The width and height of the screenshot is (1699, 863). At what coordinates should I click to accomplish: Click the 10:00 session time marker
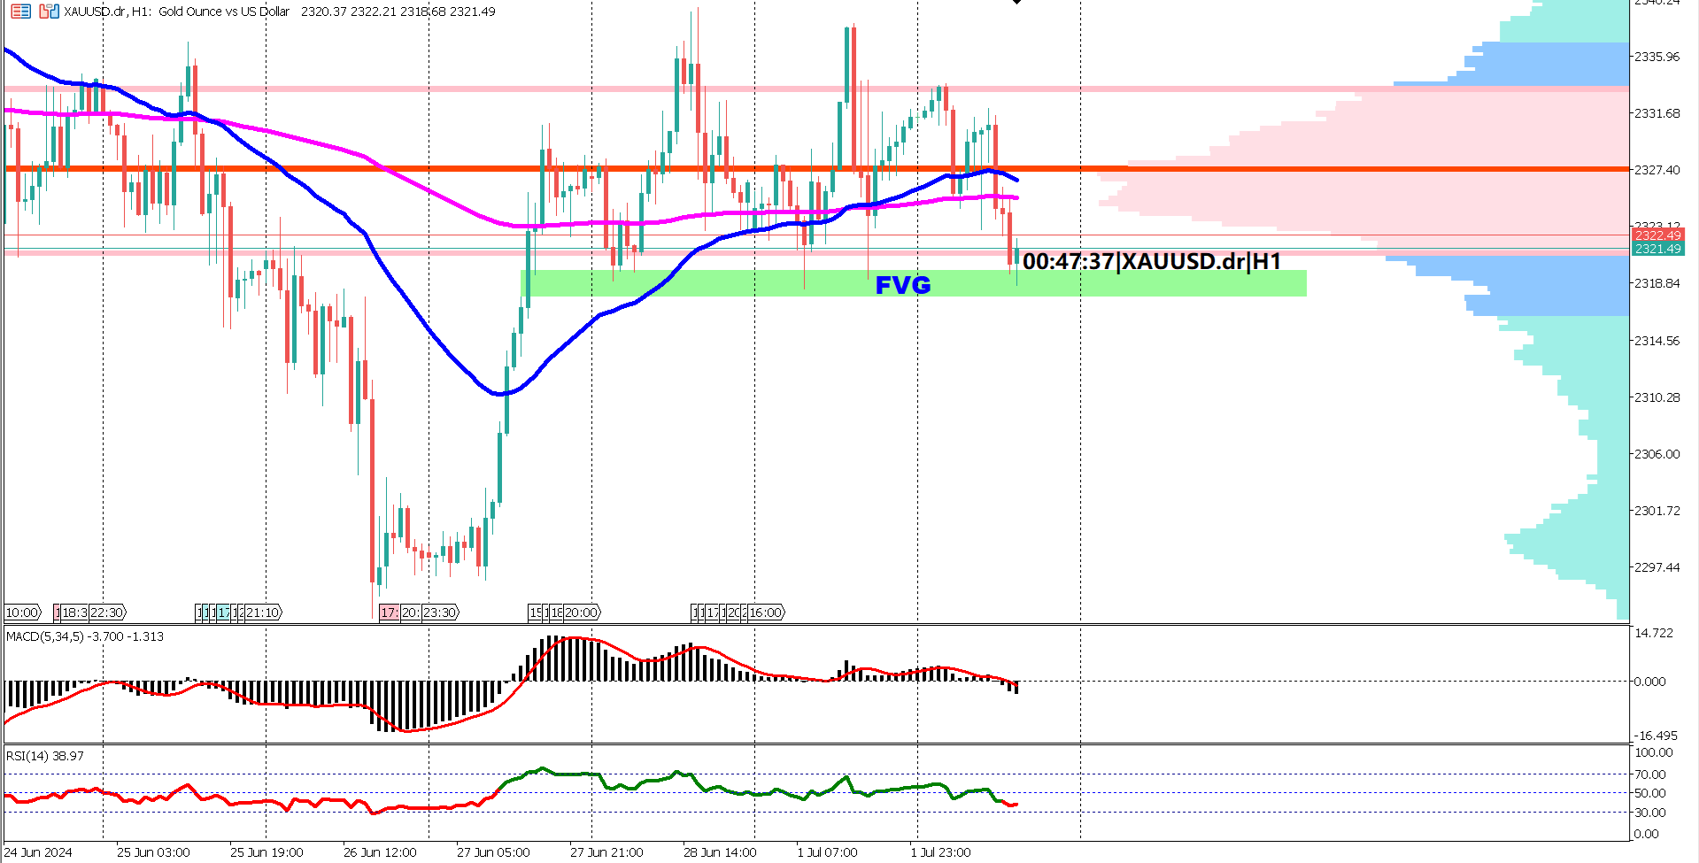[21, 612]
